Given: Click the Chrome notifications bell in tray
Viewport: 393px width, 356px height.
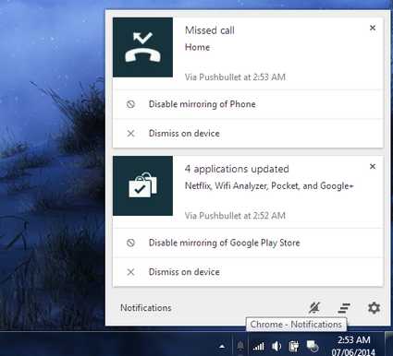Looking at the screenshot, I should click(240, 346).
